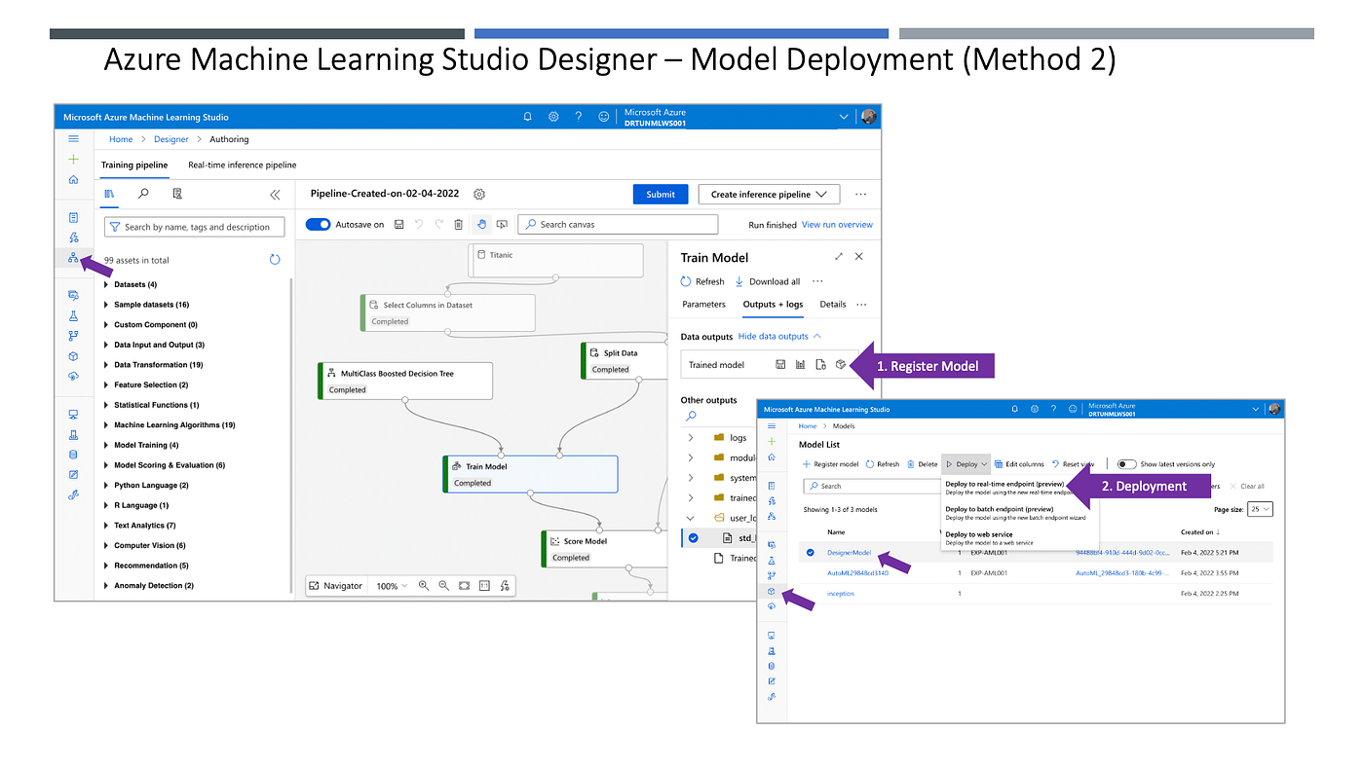
Task: Click the 1:1 actual size icon in Navigator toolbar
Action: click(x=484, y=585)
